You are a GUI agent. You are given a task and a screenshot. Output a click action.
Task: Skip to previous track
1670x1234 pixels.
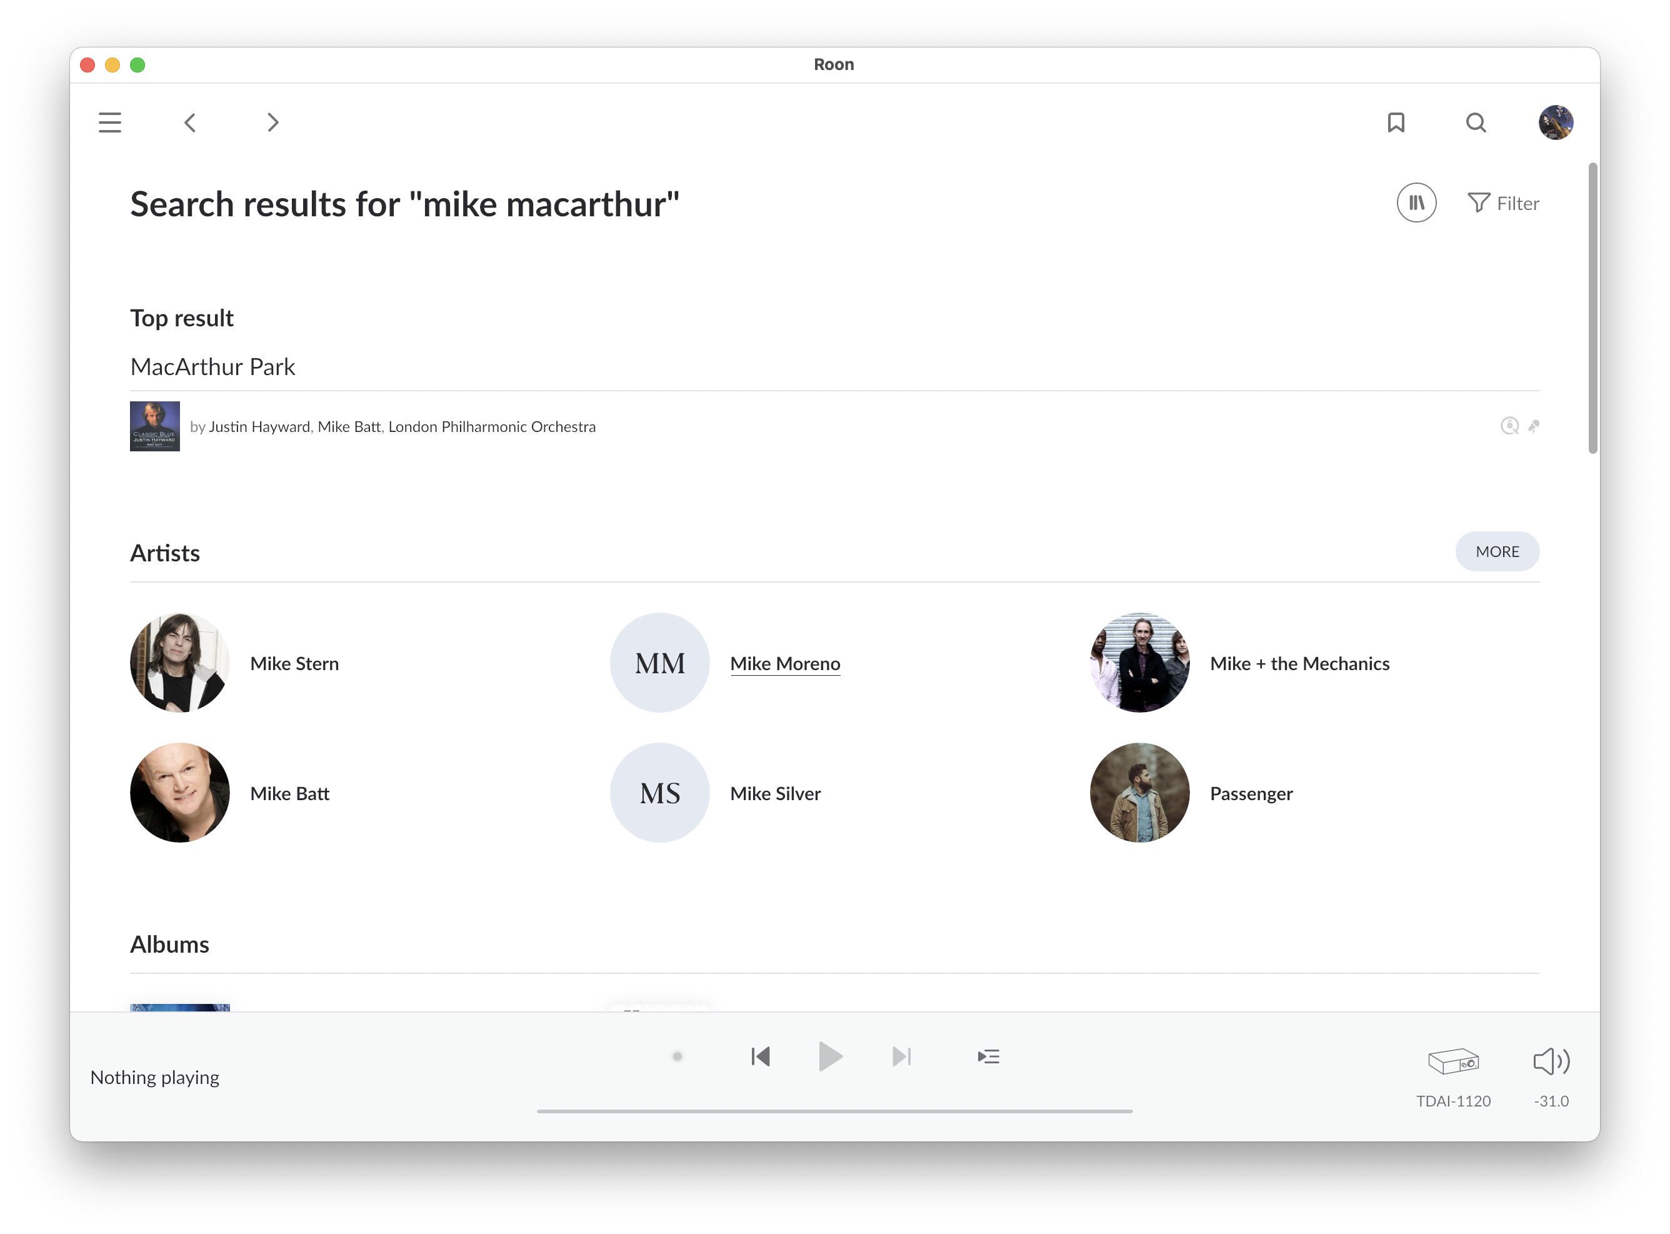tap(761, 1057)
